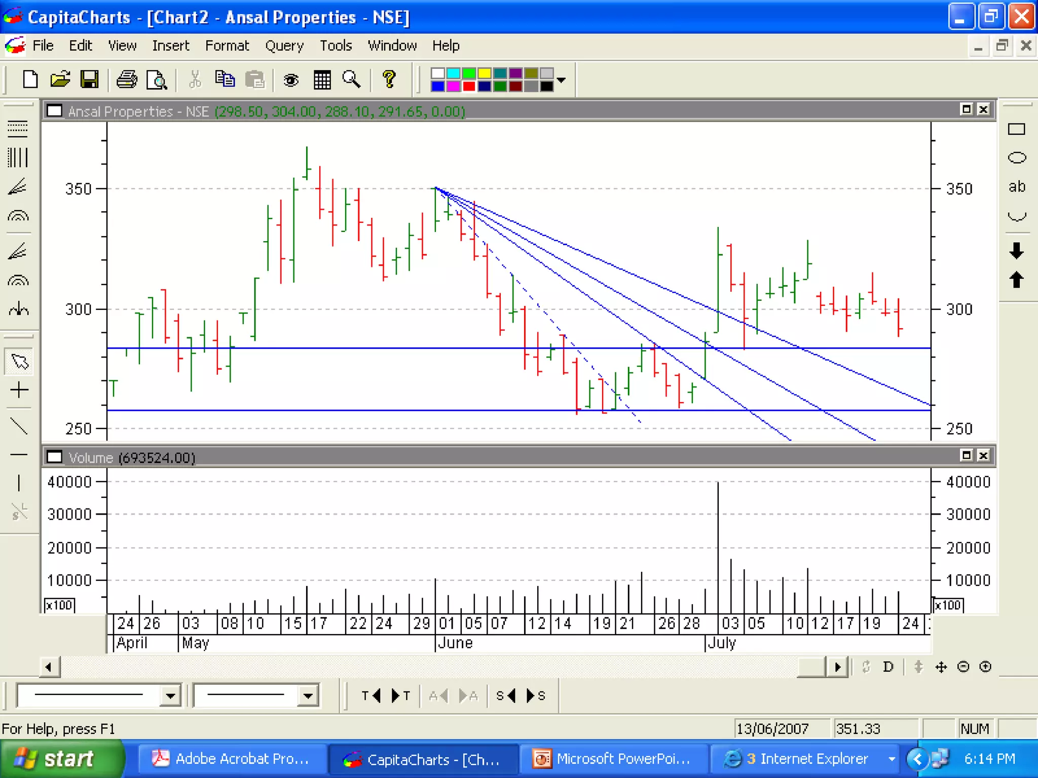
Task: Select the arrow pointer tool
Action: 19,362
